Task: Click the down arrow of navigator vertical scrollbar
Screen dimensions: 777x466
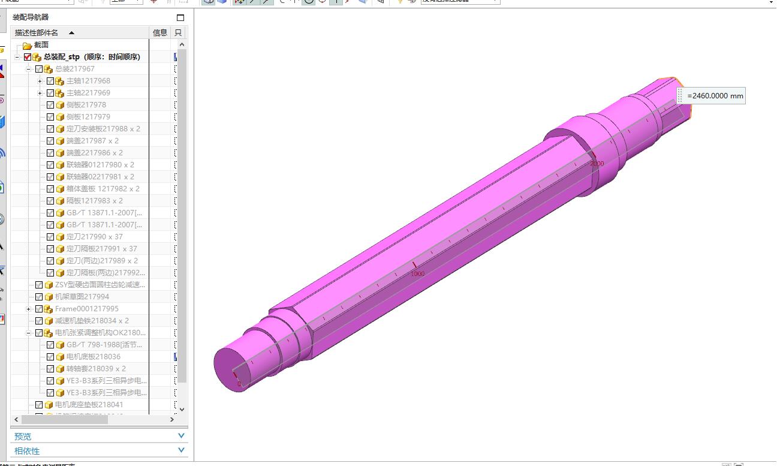Action: (x=182, y=410)
